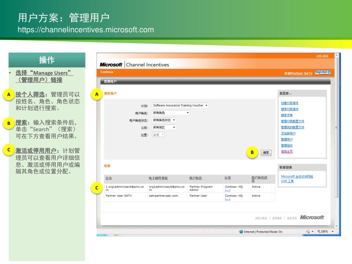Click the Microsoft Channel Incentives logo

pyautogui.click(x=134, y=65)
